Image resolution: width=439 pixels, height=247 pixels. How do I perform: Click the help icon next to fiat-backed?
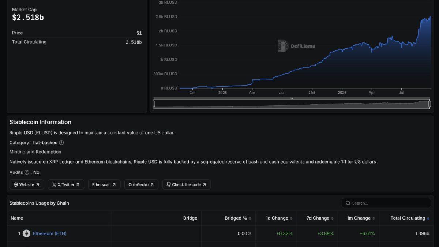click(61, 143)
